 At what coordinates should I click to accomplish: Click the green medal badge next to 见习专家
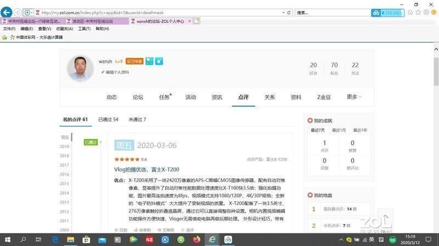(x=149, y=61)
